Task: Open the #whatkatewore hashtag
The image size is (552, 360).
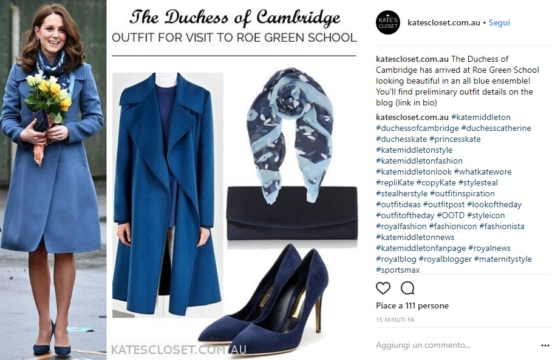Action: click(x=483, y=172)
